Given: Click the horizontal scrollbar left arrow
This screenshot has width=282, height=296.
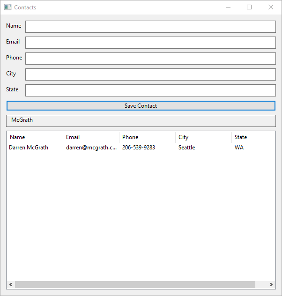Looking at the screenshot, I should pos(11,284).
